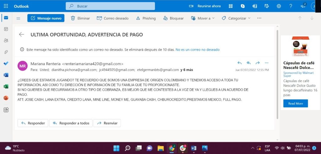The width and height of the screenshot is (321, 154).
Task: Click the Buscar search field
Action: [110, 6]
